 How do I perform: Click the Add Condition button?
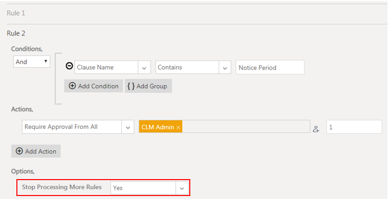(x=94, y=86)
